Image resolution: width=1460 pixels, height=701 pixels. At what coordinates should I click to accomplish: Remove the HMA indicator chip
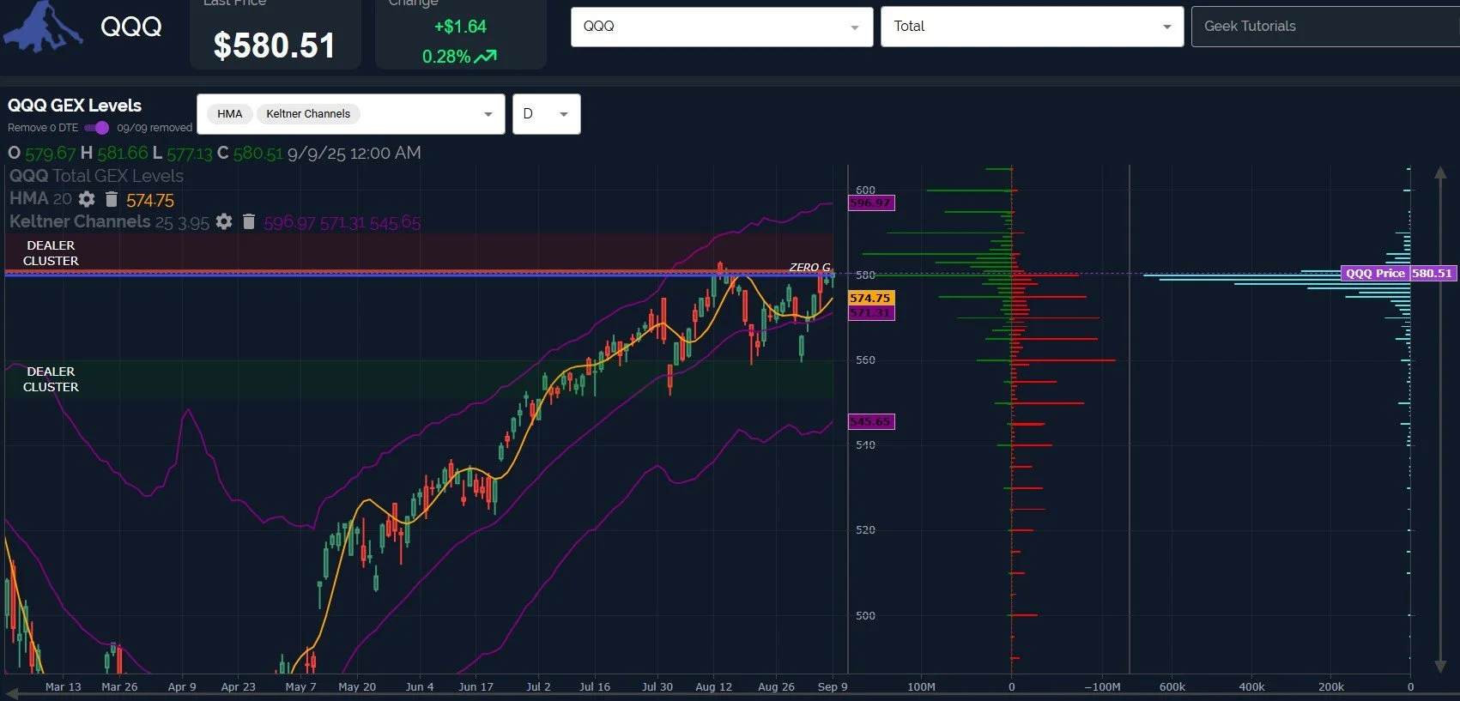pyautogui.click(x=229, y=114)
